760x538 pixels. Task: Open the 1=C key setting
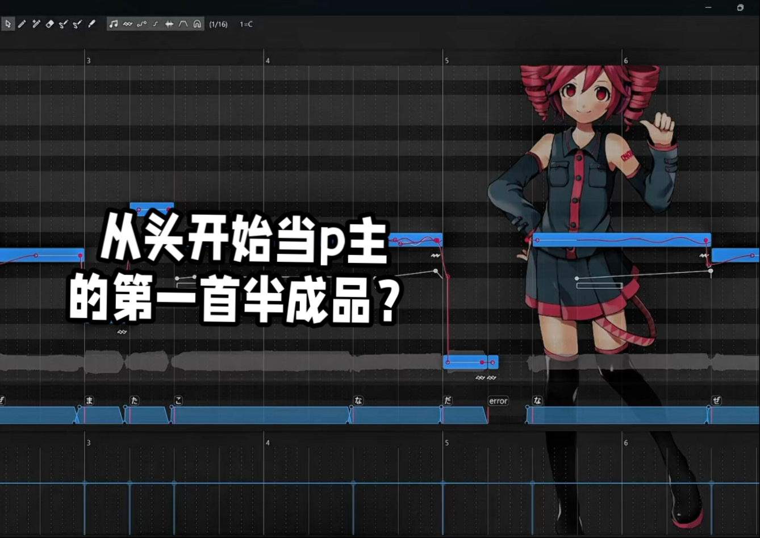click(x=246, y=24)
